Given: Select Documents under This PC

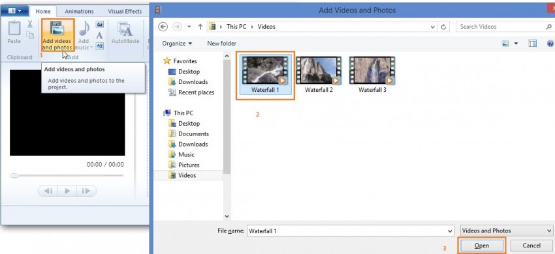Looking at the screenshot, I should click(189, 134).
